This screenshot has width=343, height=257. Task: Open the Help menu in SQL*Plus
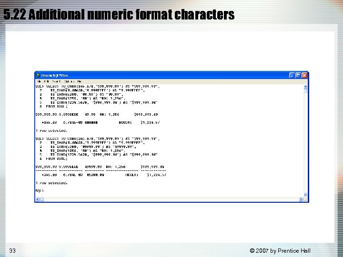pos(80,81)
